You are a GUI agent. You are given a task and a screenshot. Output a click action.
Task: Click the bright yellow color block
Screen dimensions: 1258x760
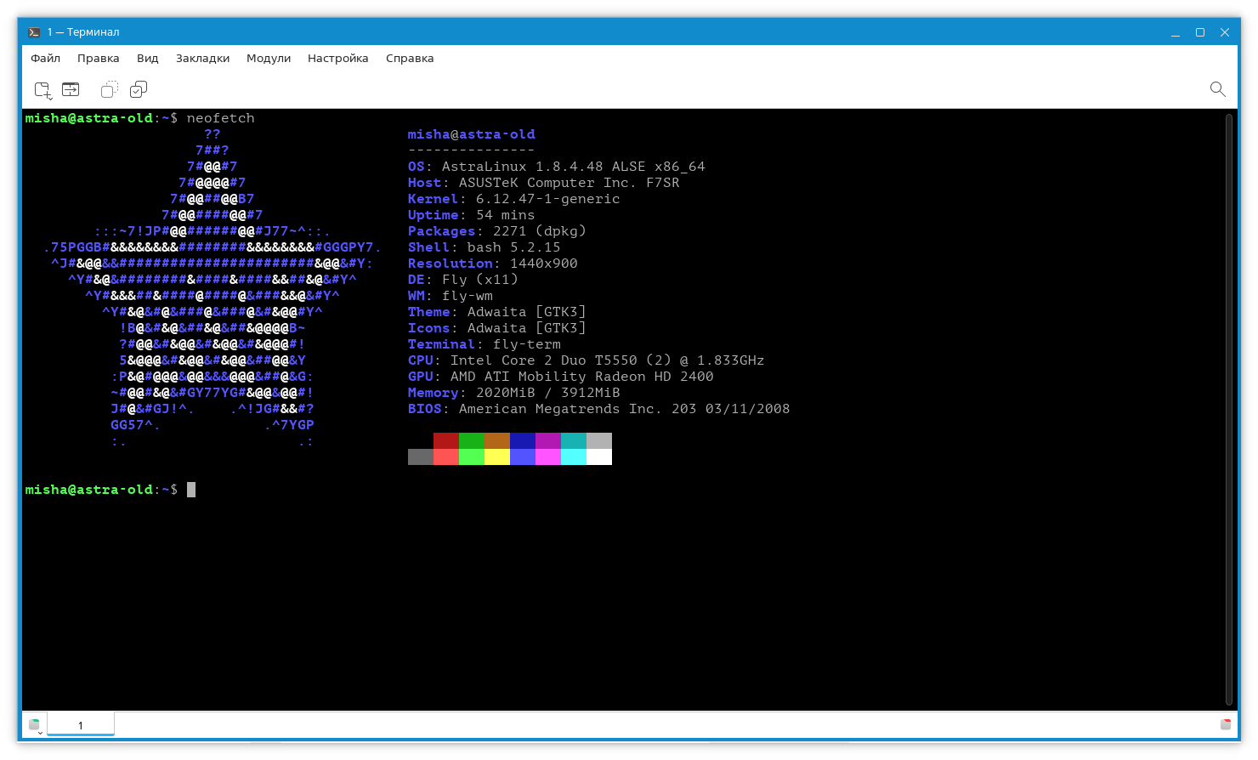[497, 457]
